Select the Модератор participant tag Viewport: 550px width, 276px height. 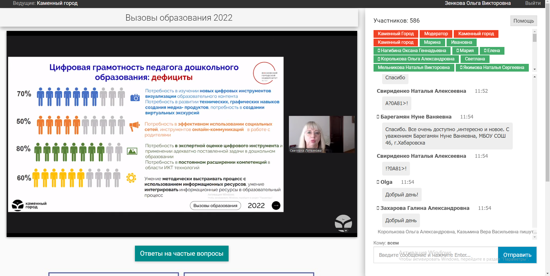(436, 34)
